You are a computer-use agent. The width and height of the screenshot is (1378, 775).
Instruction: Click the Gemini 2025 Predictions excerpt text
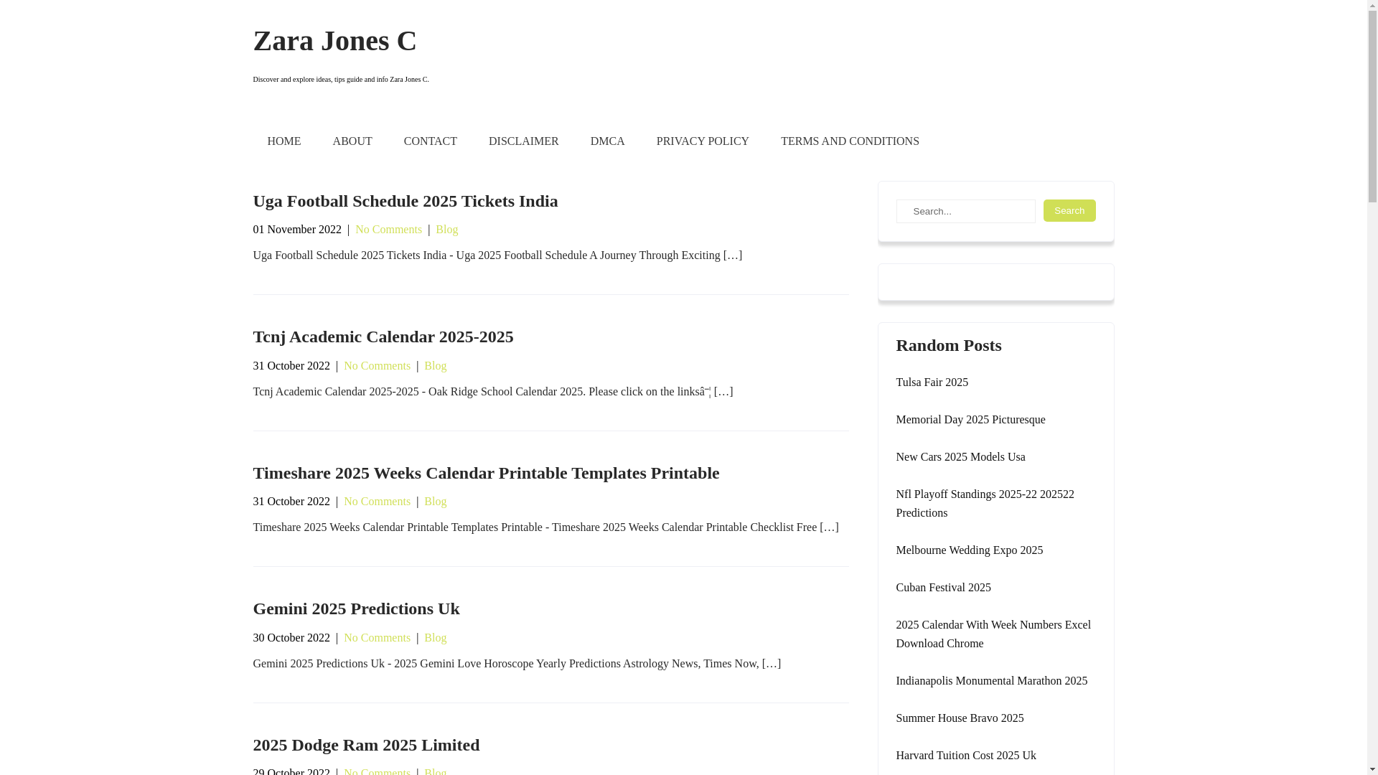517,664
